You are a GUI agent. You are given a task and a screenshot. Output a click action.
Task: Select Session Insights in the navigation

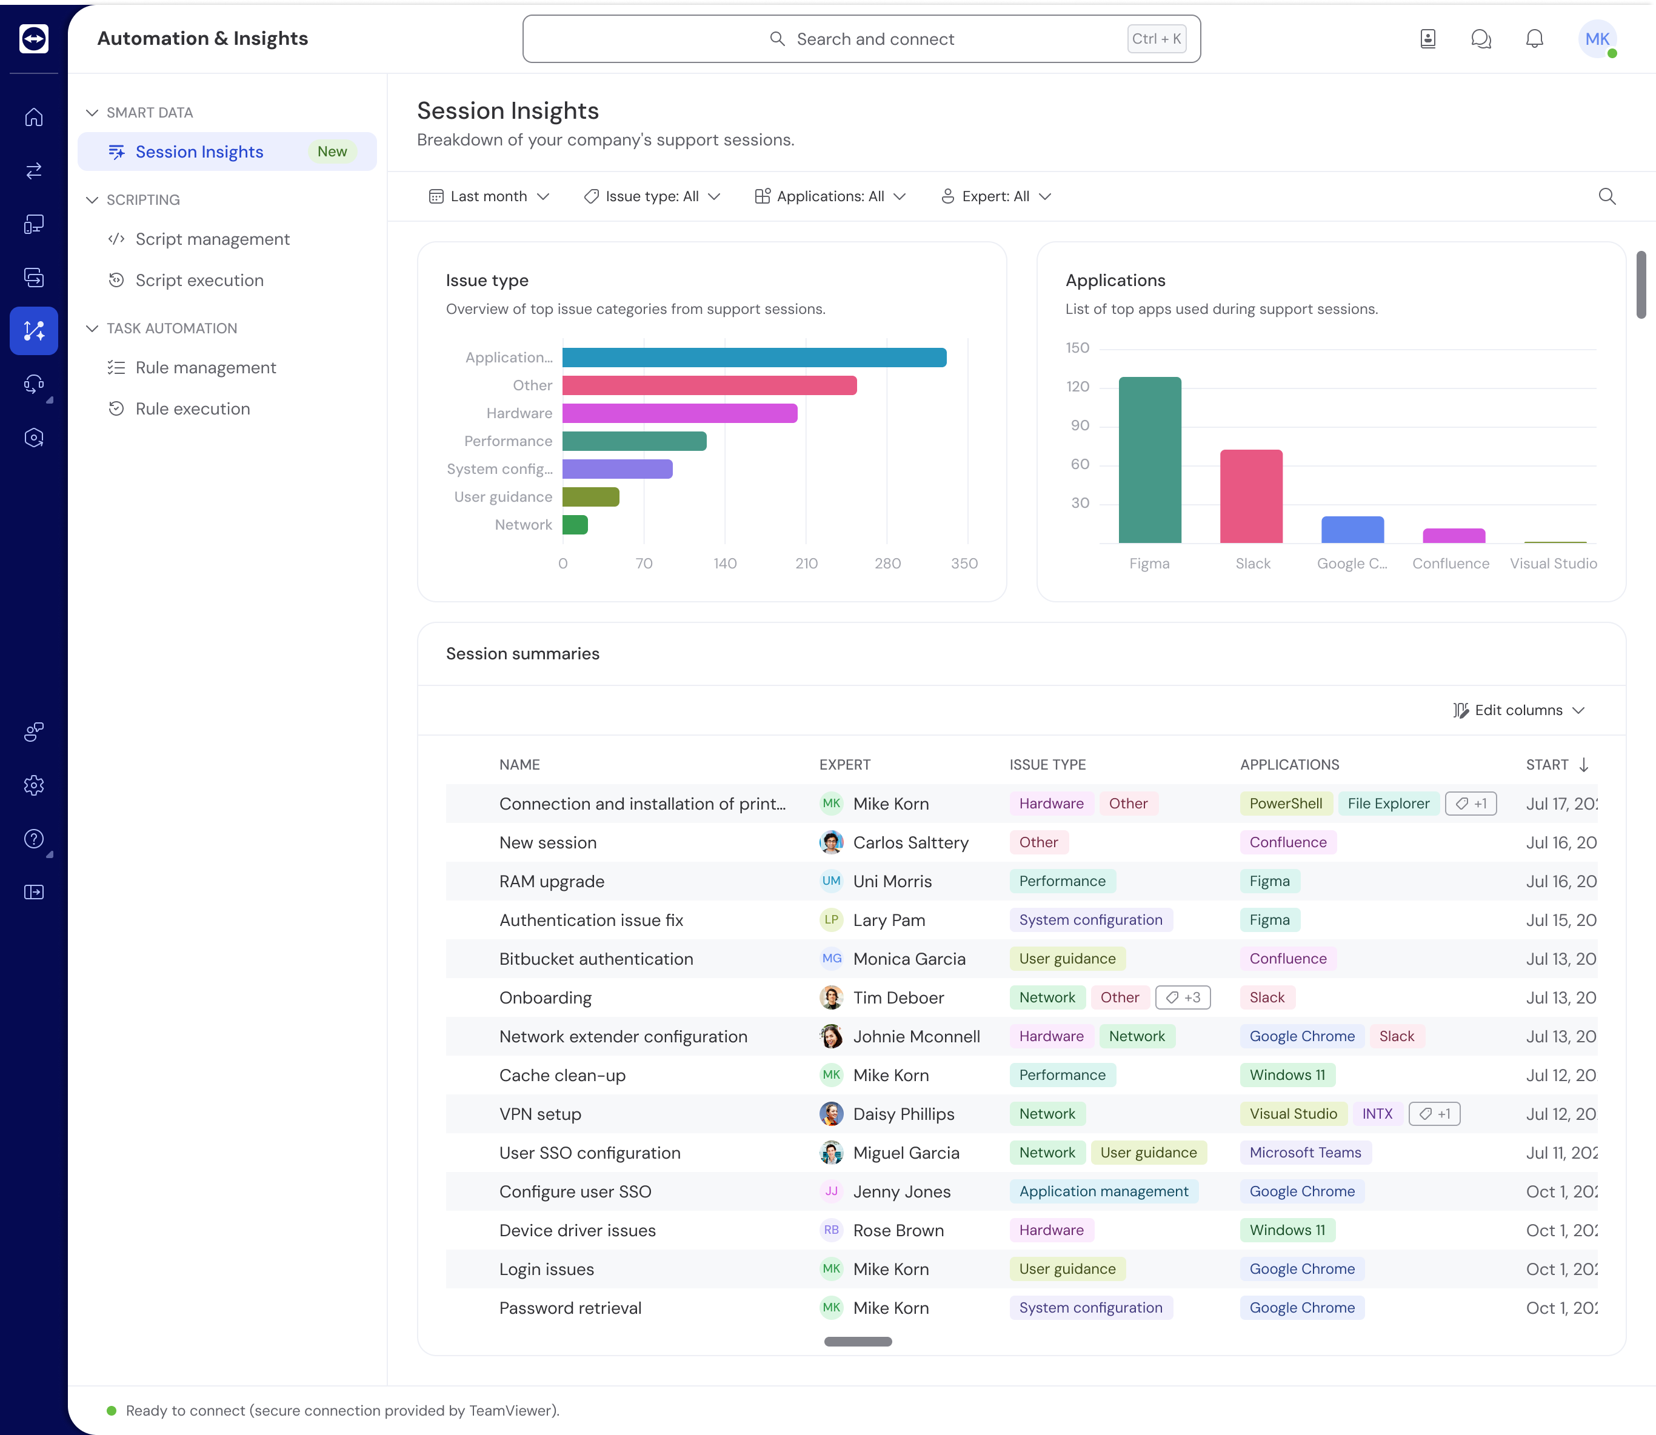[x=199, y=151]
